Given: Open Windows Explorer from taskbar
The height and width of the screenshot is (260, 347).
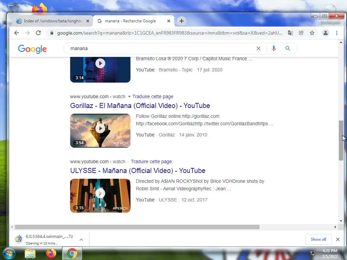Looking at the screenshot, I should coord(30,254).
